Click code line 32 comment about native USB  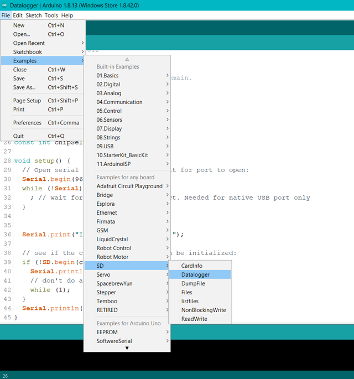pos(241,198)
